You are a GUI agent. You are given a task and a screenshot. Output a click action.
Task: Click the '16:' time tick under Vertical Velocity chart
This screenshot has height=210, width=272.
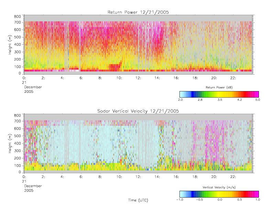176,177
